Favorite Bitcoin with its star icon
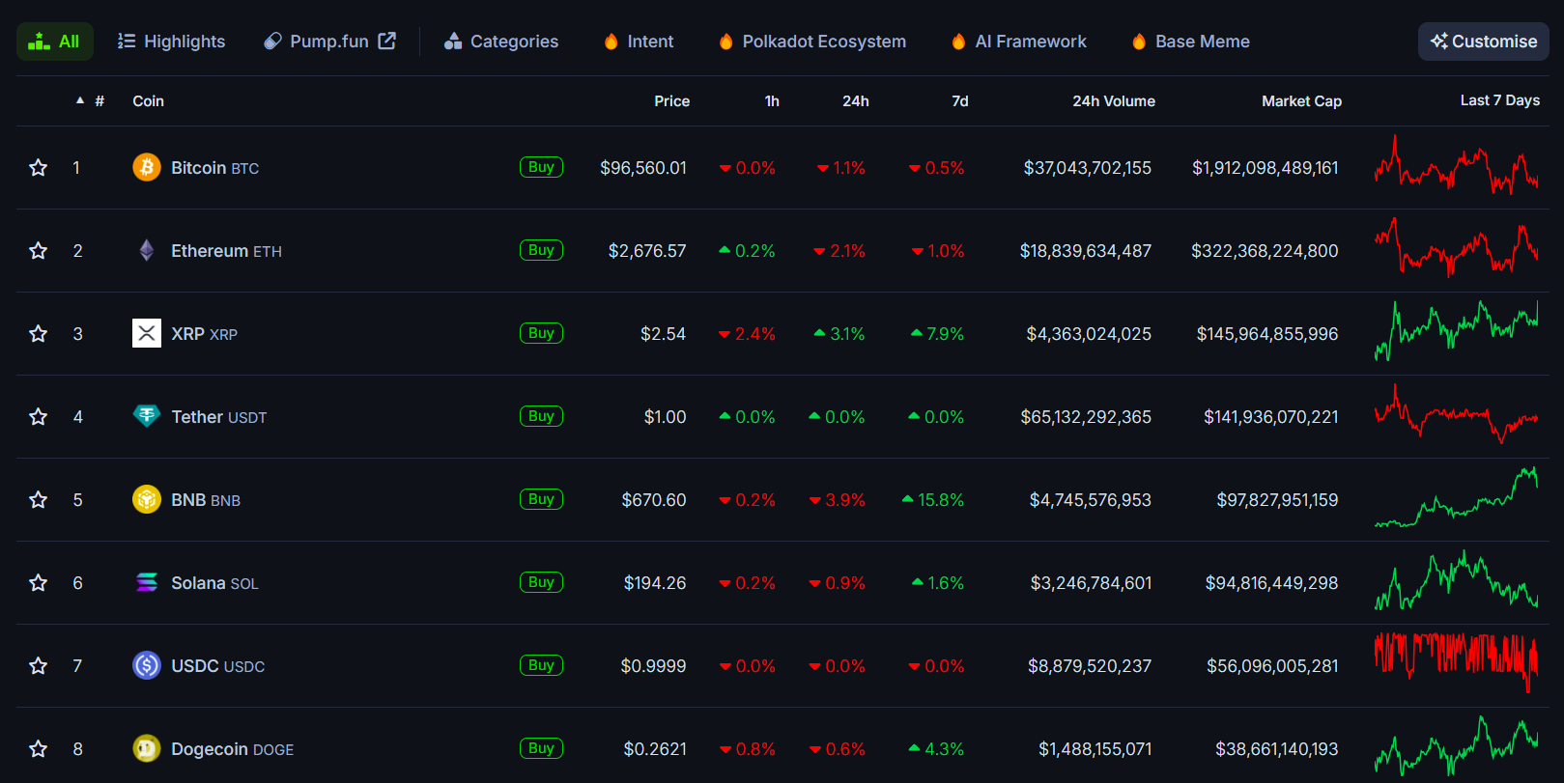 click(x=39, y=168)
